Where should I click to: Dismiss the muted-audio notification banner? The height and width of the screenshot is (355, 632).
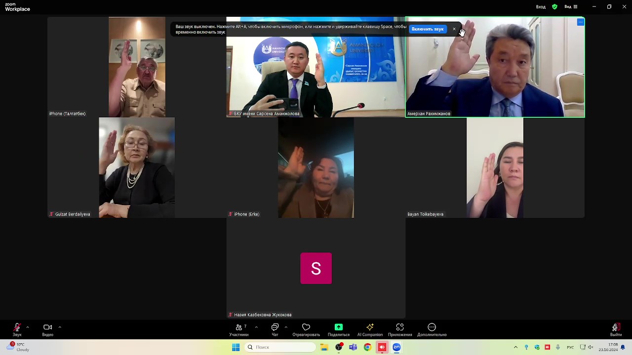454,29
